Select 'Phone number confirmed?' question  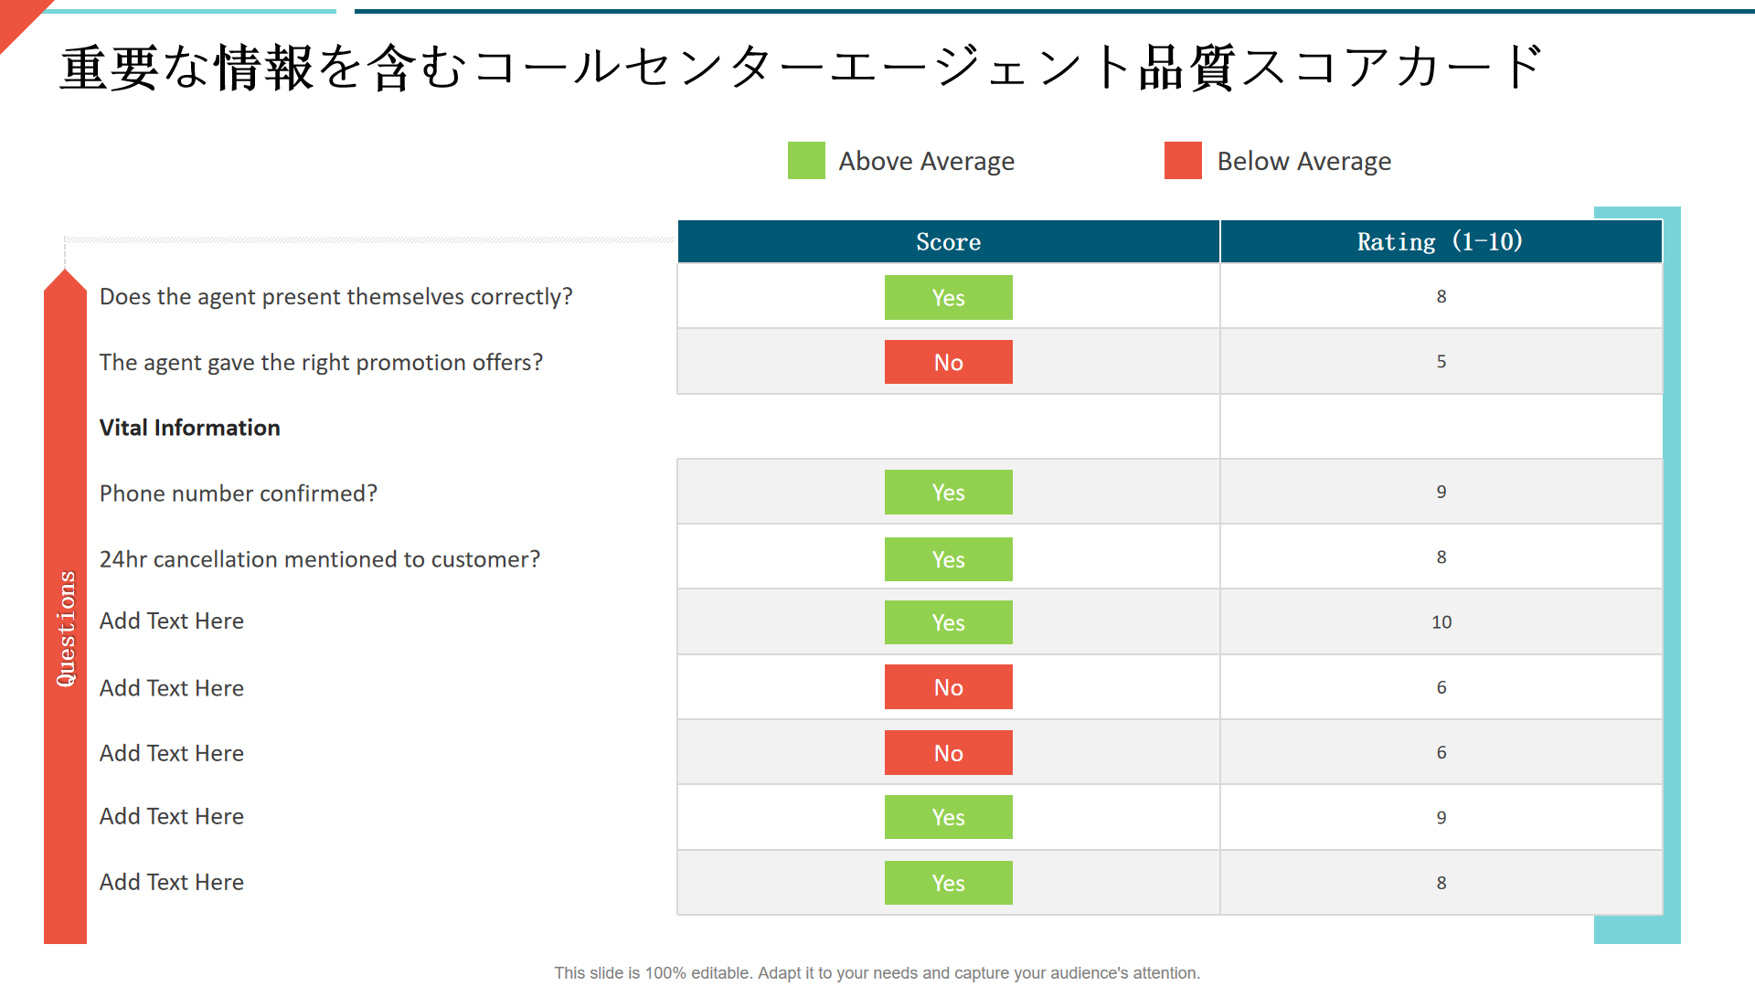[239, 493]
